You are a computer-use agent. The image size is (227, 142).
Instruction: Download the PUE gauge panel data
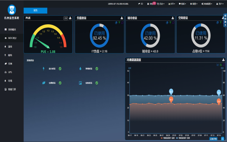[70, 18]
